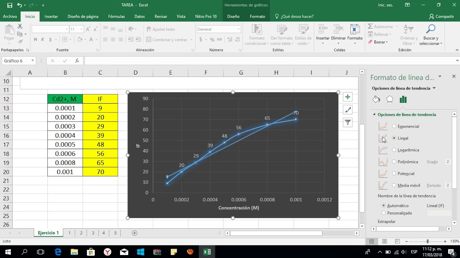Image resolution: width=460 pixels, height=258 pixels.
Task: Select the Logarítmica trendline option
Action: [394, 150]
